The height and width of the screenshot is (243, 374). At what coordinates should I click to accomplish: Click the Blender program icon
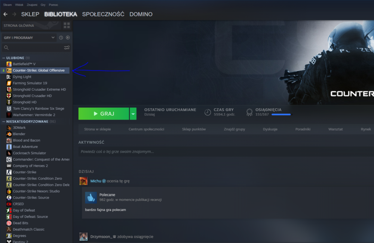pyautogui.click(x=9, y=134)
